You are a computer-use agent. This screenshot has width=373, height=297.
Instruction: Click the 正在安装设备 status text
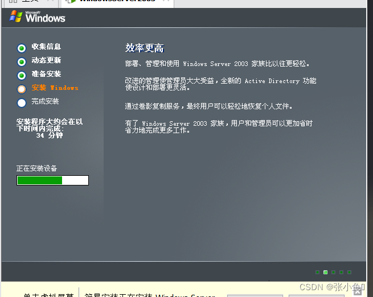pyautogui.click(x=36, y=168)
